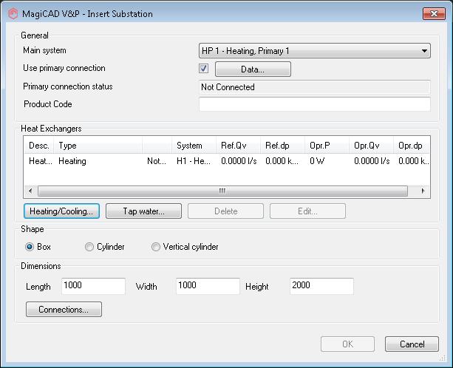
Task: Click the Opr.dp column header
Action: click(412, 146)
